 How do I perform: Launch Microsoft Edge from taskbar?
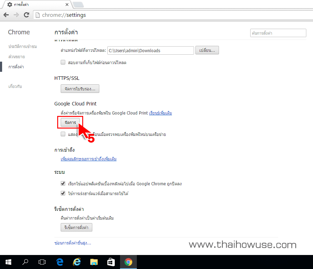click(60, 262)
